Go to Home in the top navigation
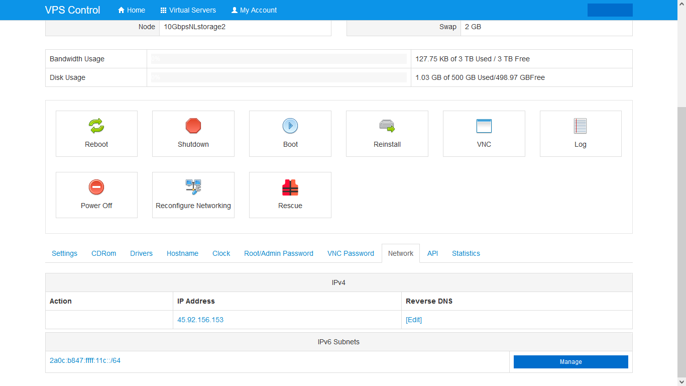The width and height of the screenshot is (686, 386). tap(132, 10)
